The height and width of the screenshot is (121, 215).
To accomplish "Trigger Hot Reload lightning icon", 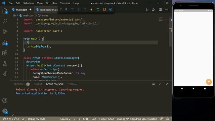I will click(x=91, y=9).
